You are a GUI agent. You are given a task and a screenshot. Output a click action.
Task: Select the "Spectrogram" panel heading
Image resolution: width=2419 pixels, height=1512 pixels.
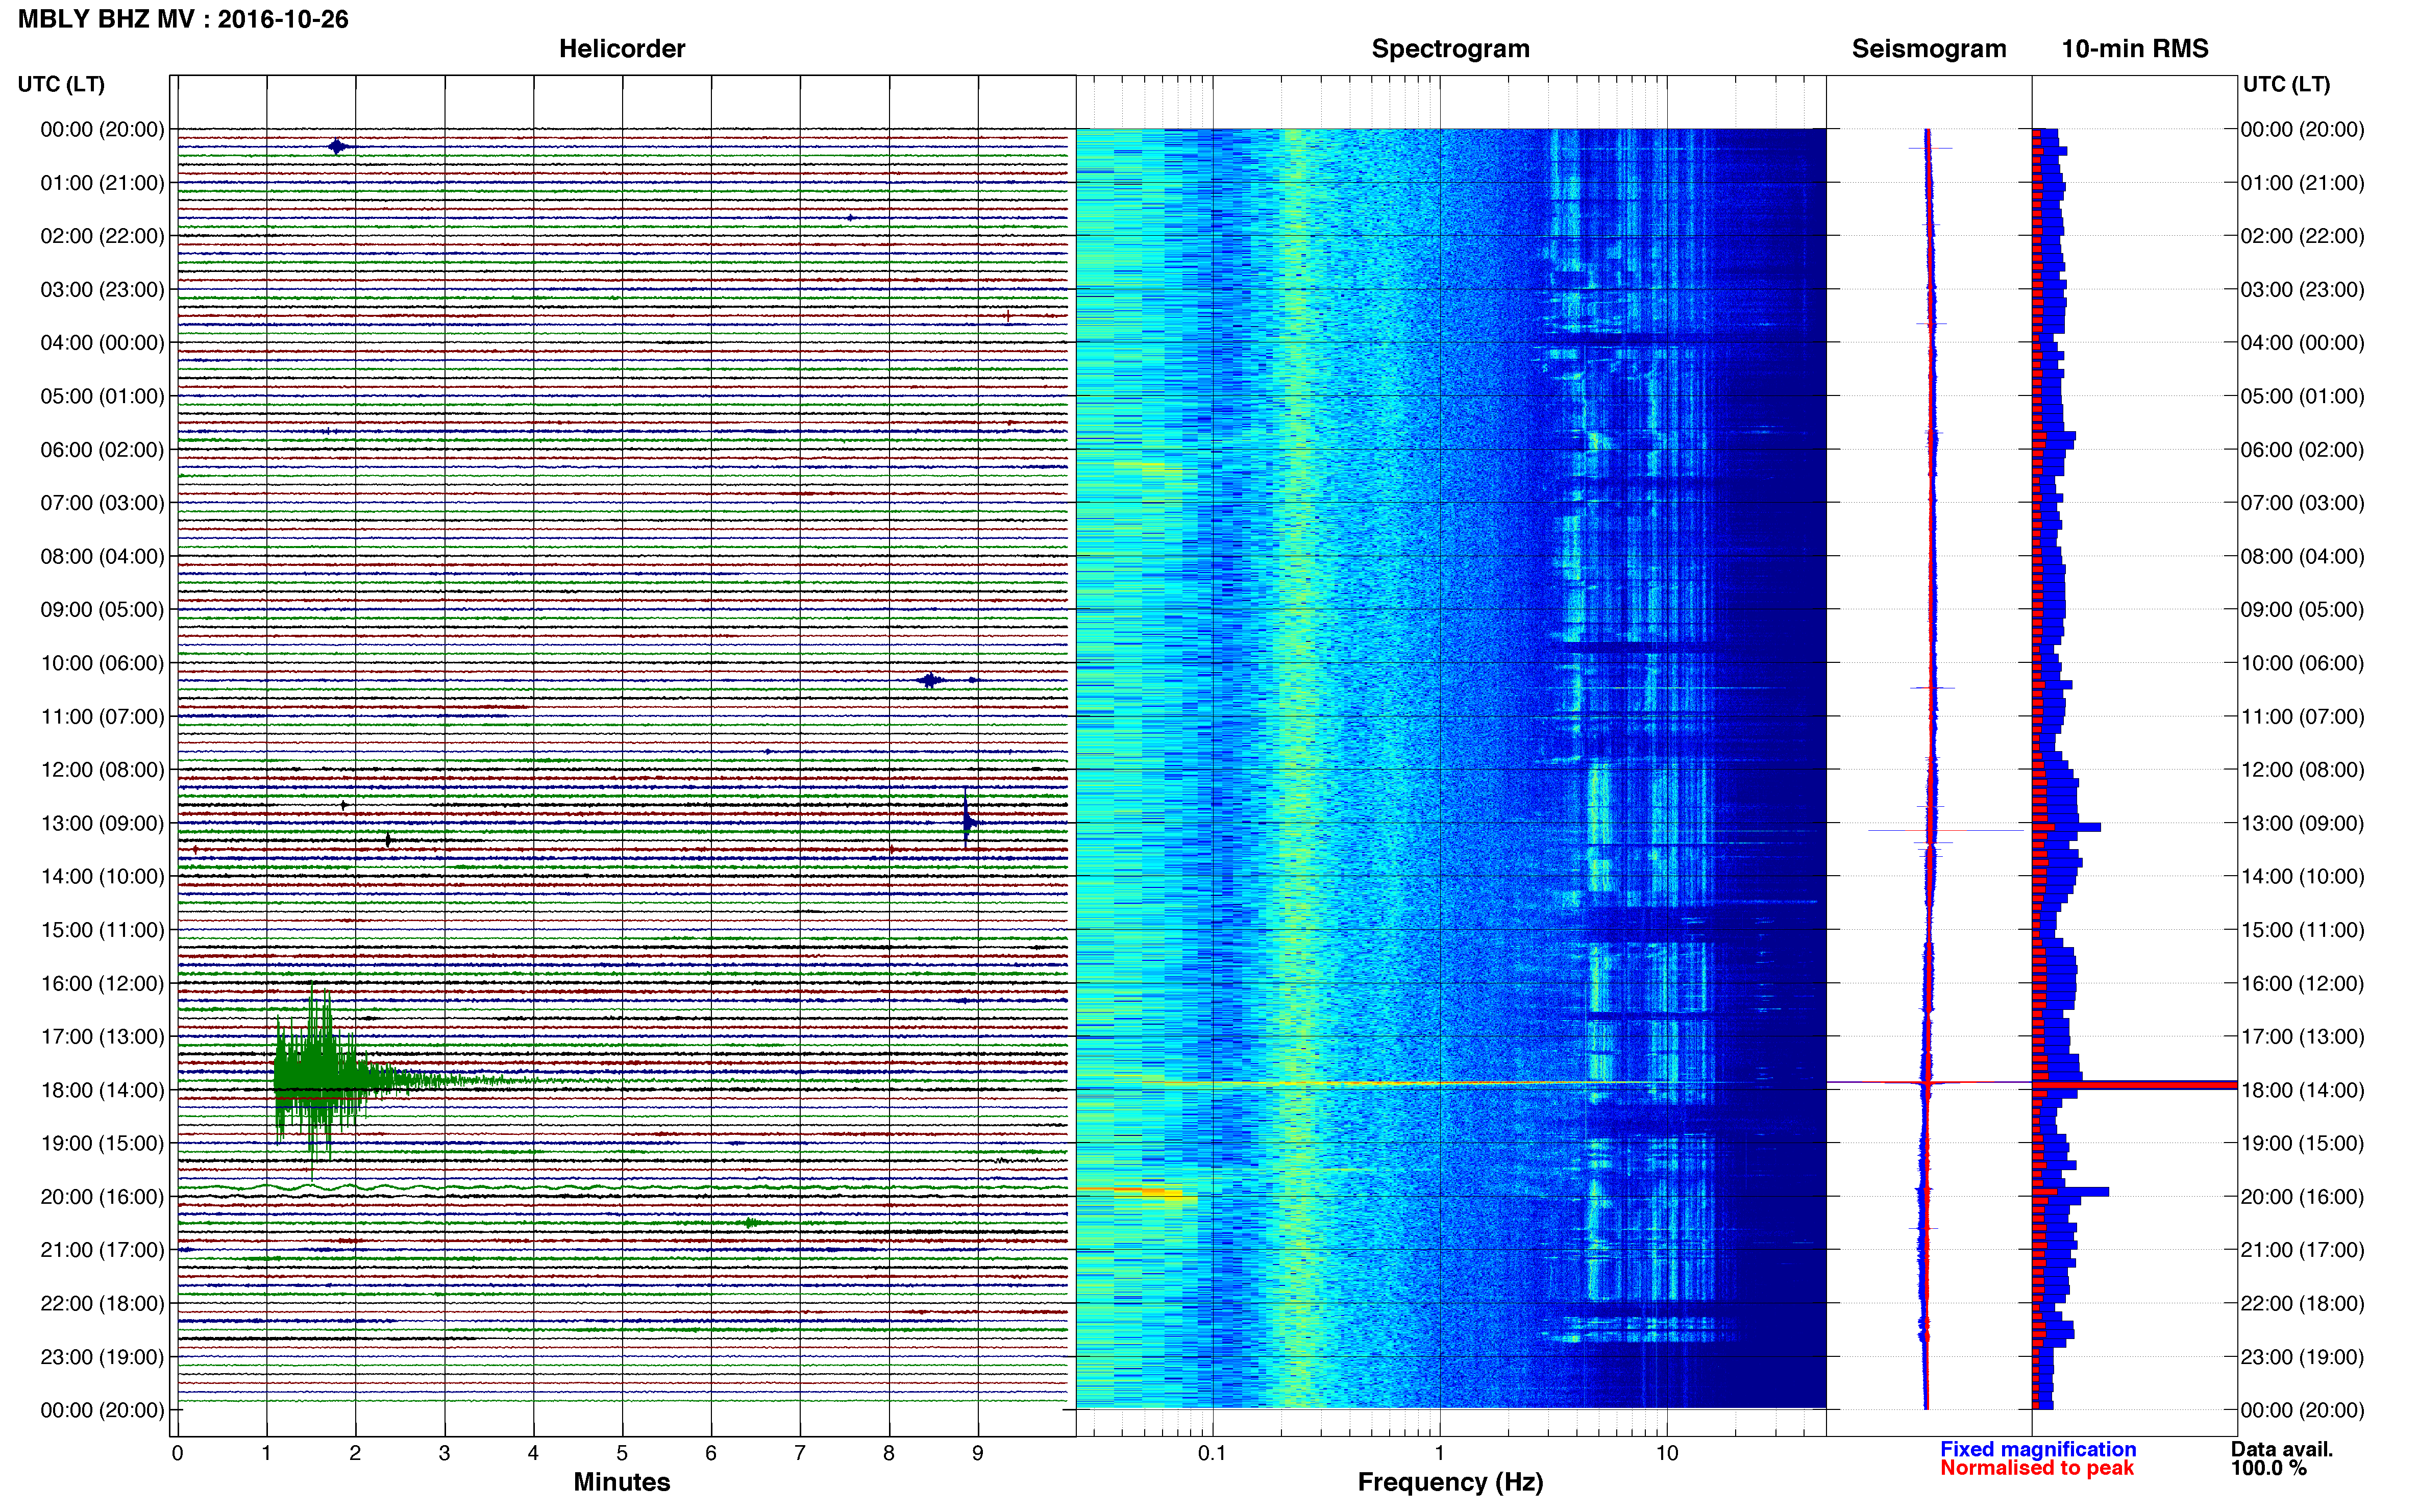pyautogui.click(x=1450, y=49)
